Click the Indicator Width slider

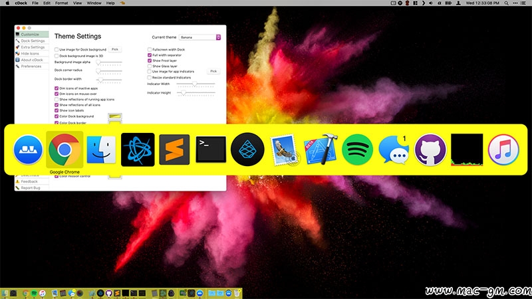pyautogui.click(x=196, y=84)
